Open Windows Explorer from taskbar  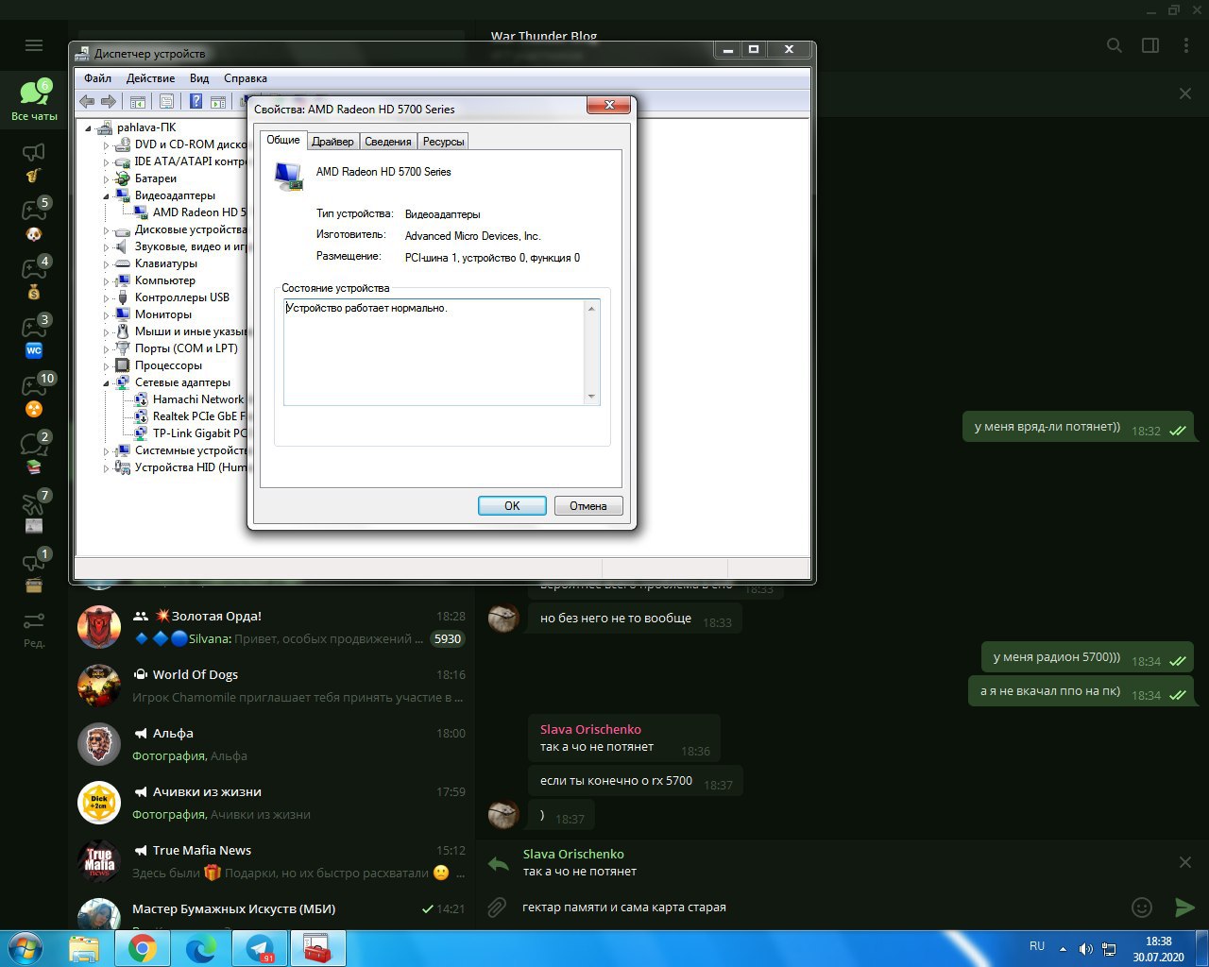pos(84,948)
